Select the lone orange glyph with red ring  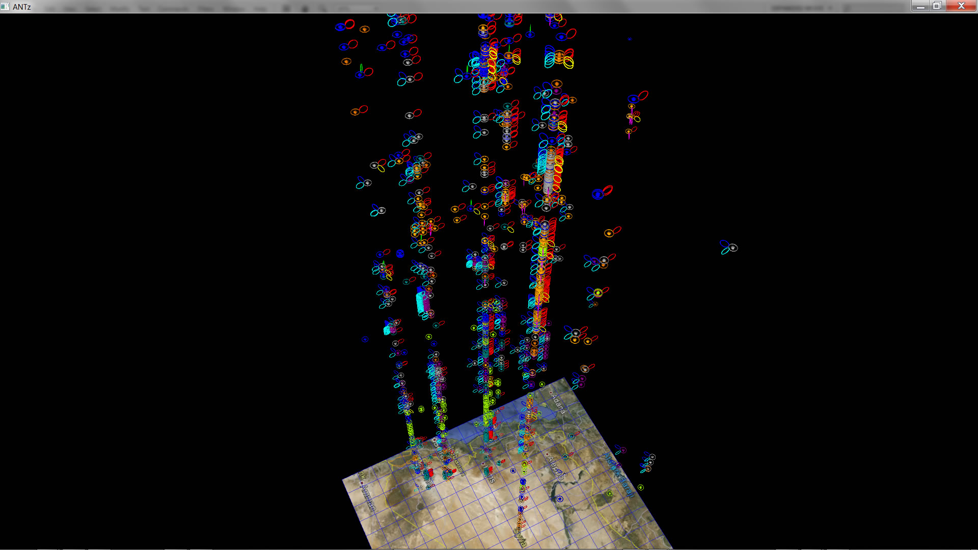pos(609,233)
